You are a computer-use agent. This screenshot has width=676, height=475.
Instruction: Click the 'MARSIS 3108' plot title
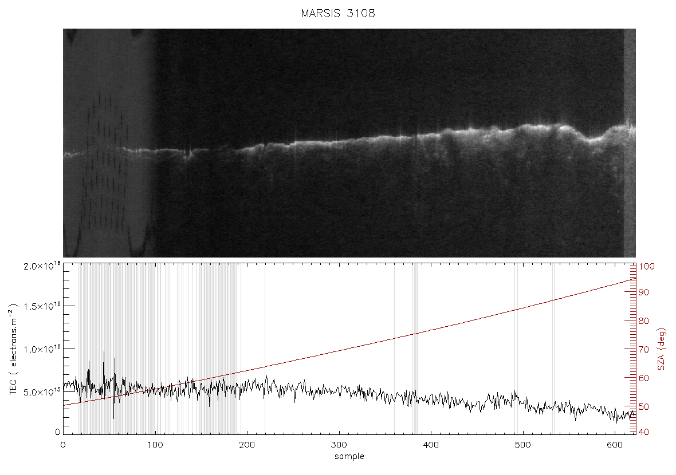[x=338, y=13]
